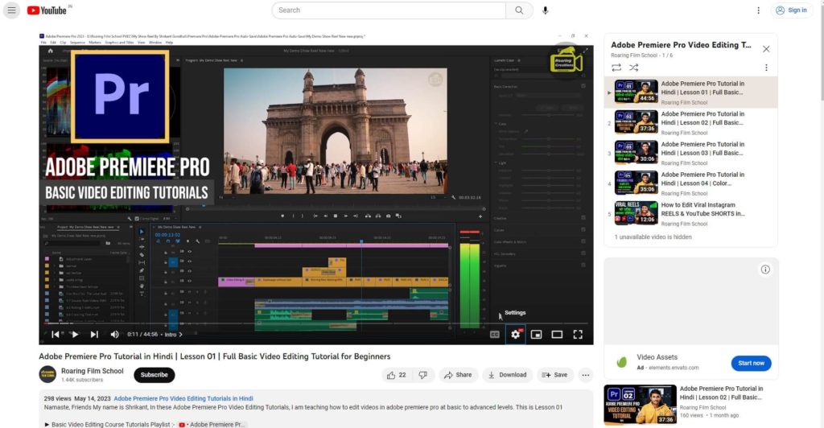
Task: Click the search magnifier button
Action: pos(519,10)
